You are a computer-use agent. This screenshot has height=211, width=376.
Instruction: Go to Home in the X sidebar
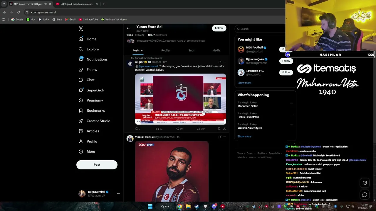(88, 39)
